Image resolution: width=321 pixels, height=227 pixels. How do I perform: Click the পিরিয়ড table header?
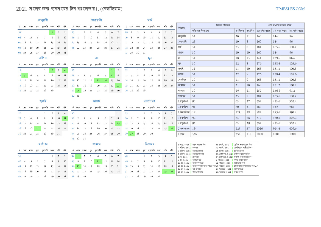point(183,28)
